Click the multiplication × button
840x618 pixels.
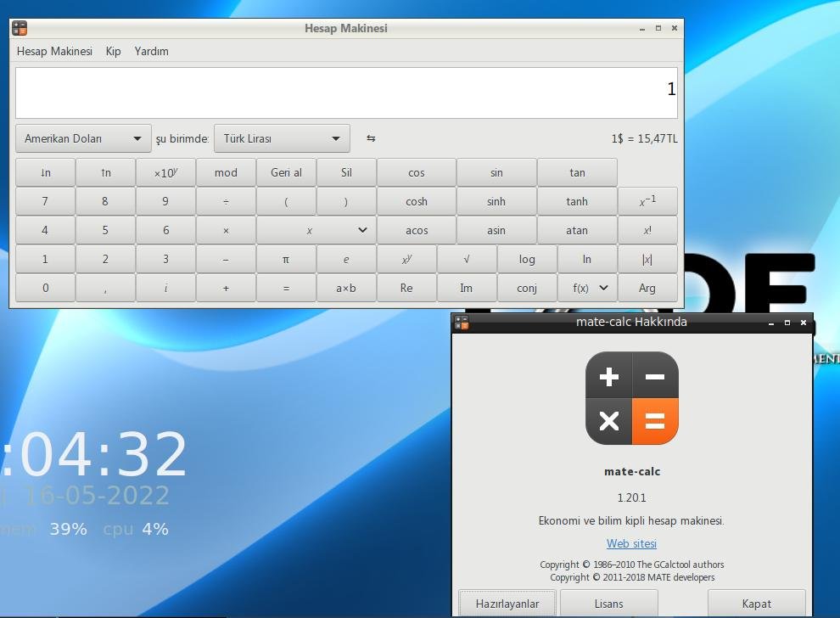click(x=226, y=231)
